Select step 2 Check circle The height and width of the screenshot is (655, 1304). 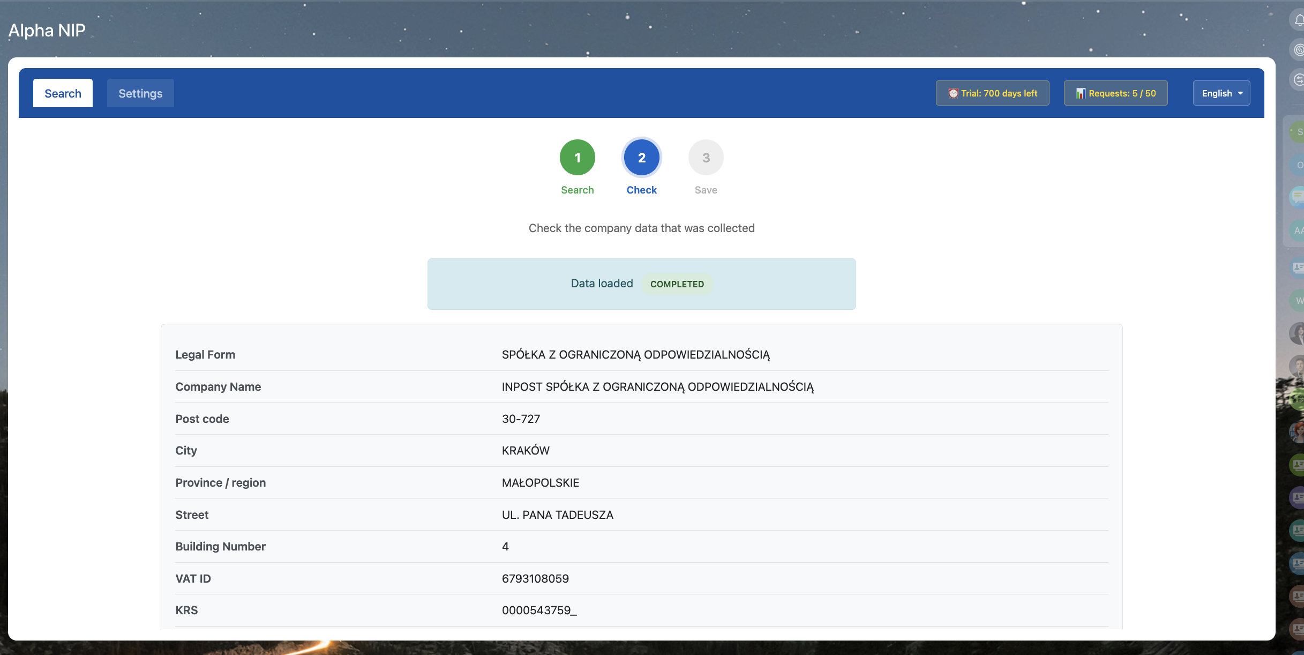[x=641, y=158]
